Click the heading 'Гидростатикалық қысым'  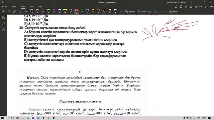(x=80, y=101)
